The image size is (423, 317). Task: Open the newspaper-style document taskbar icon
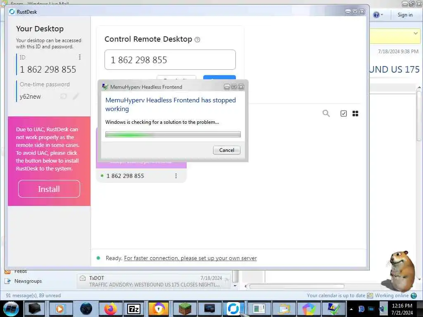coord(259,309)
